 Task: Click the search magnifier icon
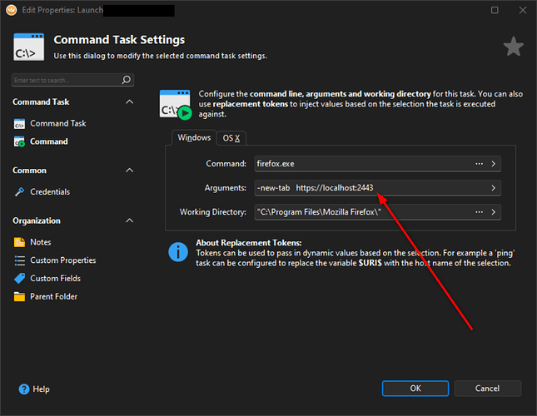(127, 81)
